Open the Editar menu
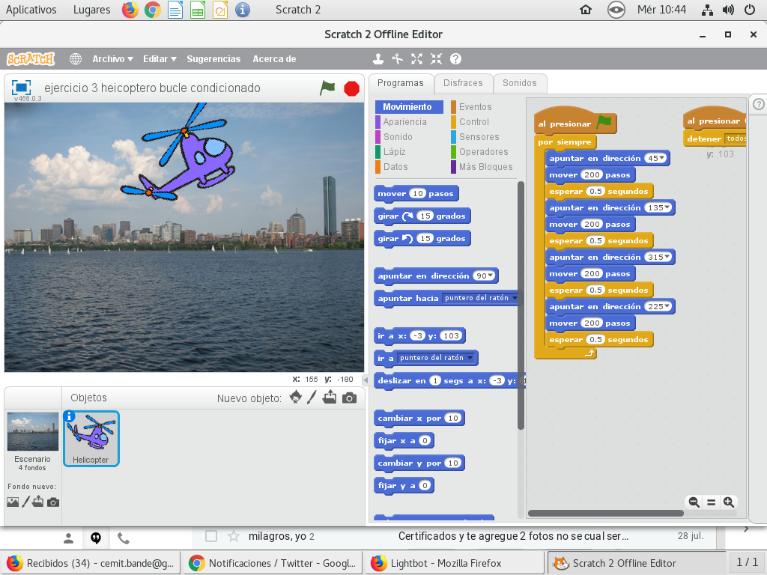This screenshot has width=767, height=575. coord(160,59)
